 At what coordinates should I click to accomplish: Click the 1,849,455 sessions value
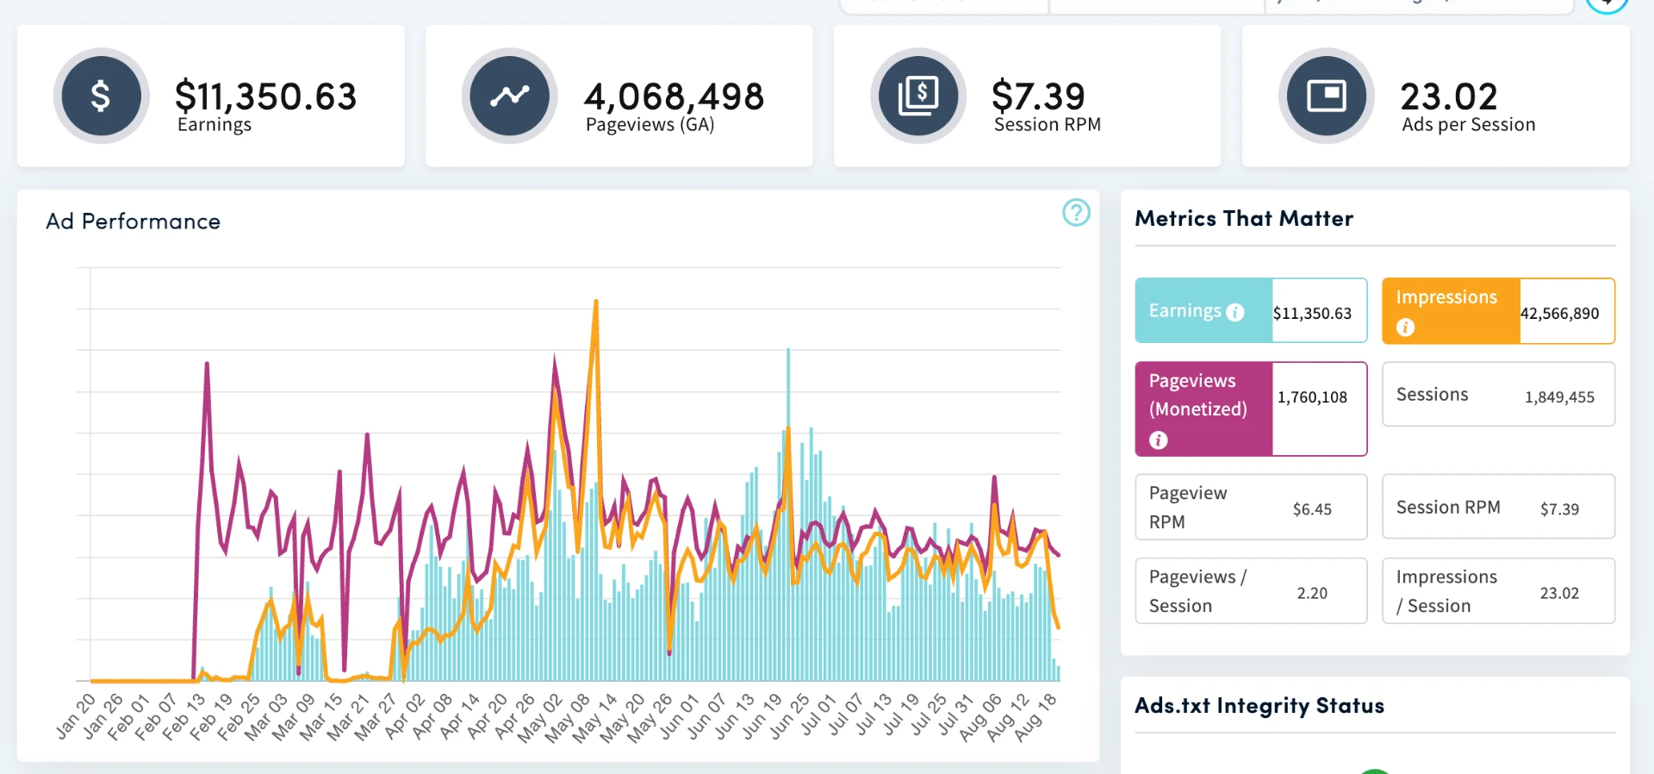click(1559, 397)
